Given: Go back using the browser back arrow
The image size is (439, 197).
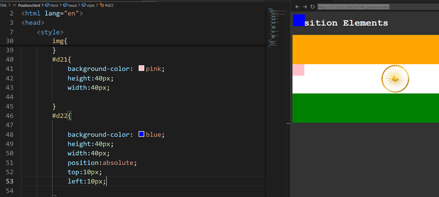Looking at the screenshot, I should point(297,7).
